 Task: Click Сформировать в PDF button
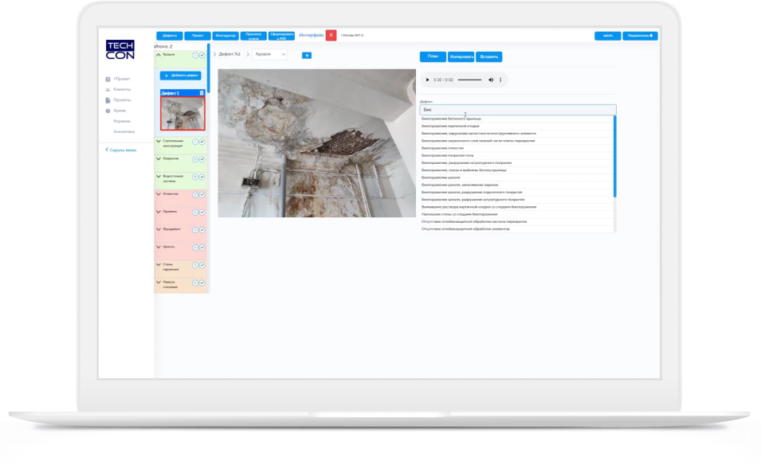[281, 36]
